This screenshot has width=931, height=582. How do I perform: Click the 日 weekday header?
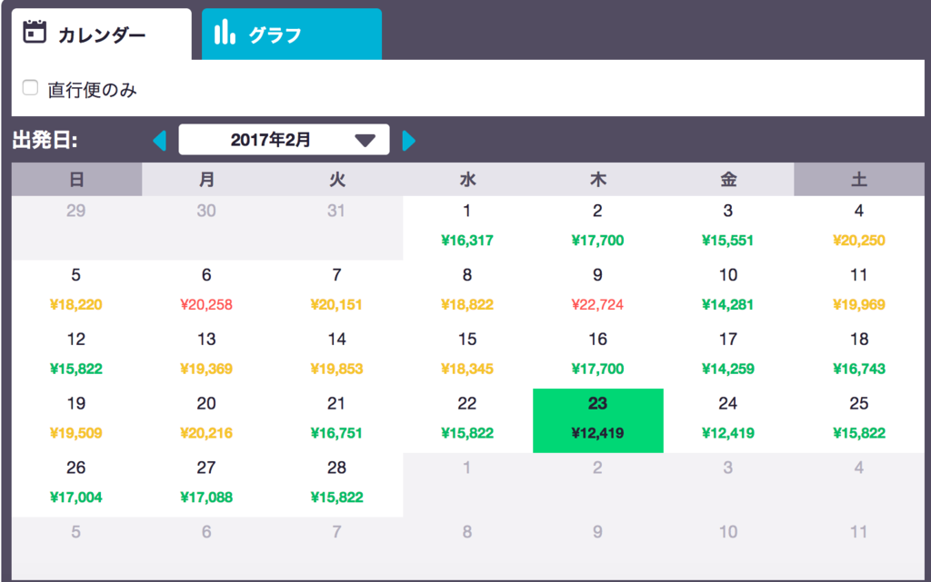pyautogui.click(x=76, y=179)
